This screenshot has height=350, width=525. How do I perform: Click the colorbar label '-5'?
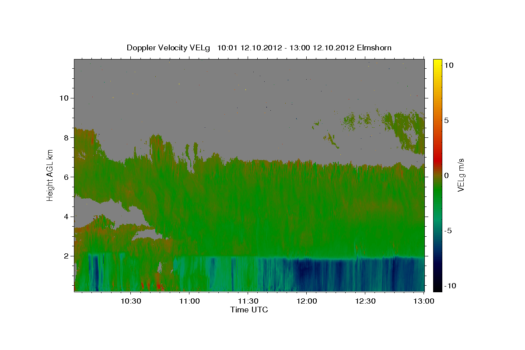(x=448, y=231)
